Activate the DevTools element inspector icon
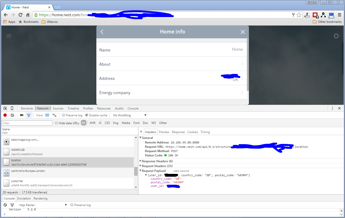 coord(5,108)
